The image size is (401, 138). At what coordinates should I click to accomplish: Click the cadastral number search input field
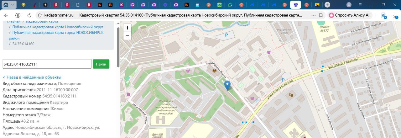click(x=47, y=64)
